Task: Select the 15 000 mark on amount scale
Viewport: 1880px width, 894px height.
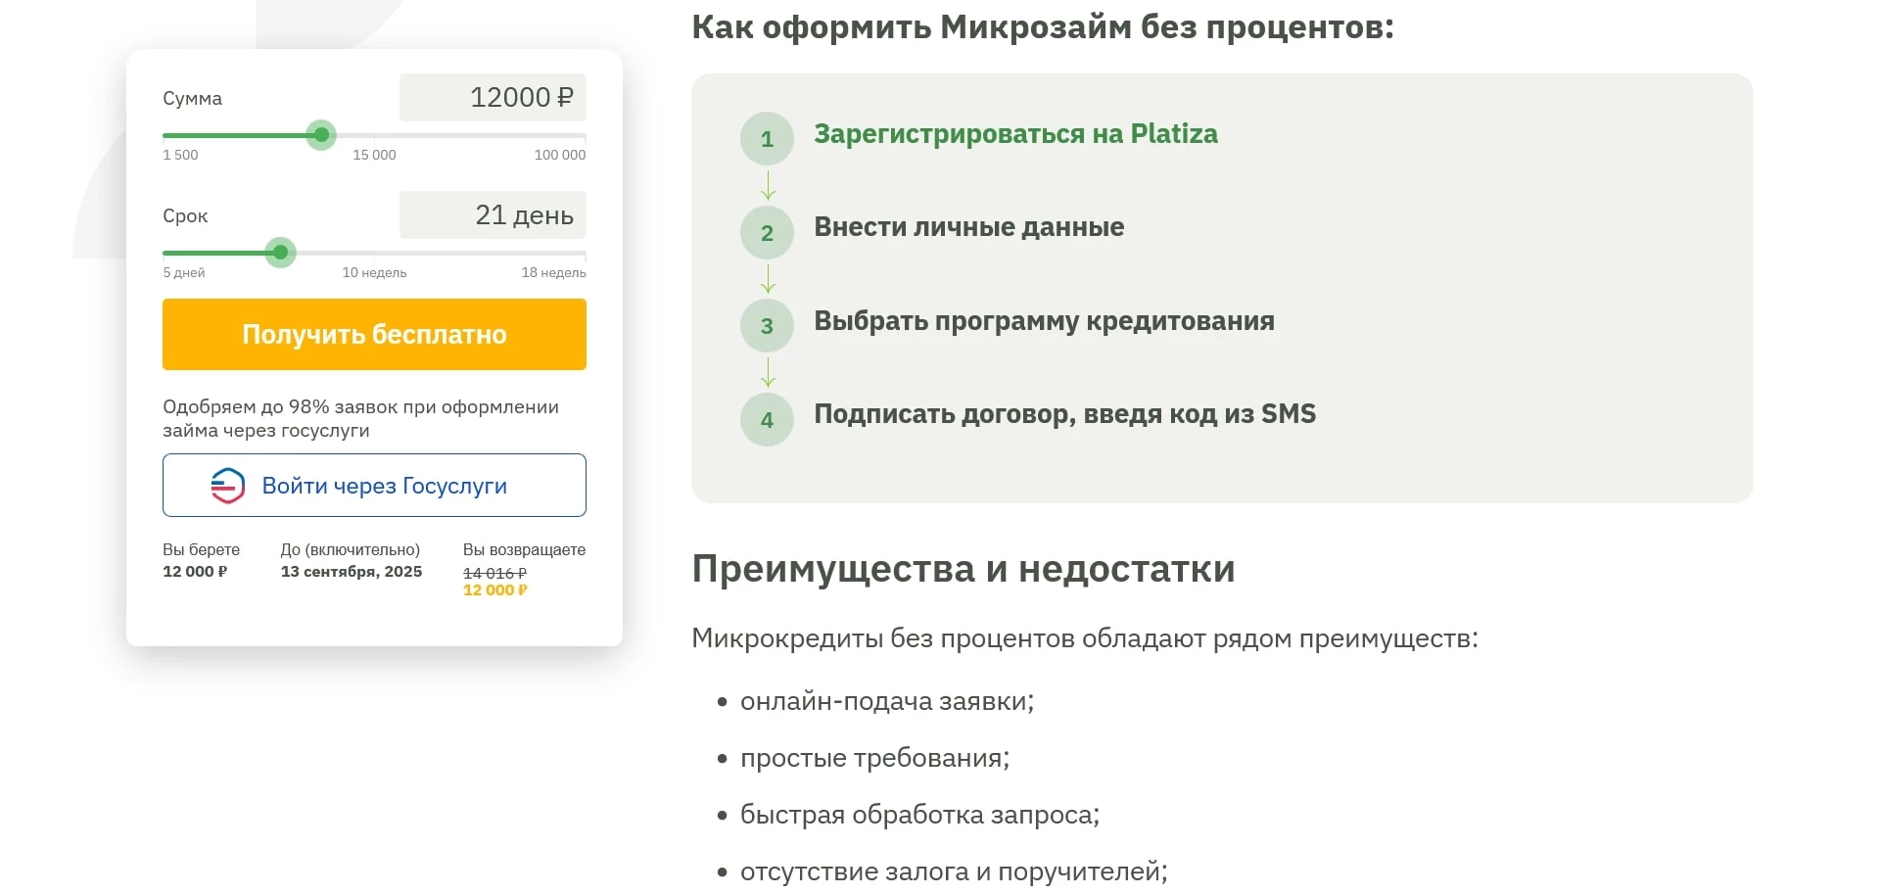Action: 373,155
